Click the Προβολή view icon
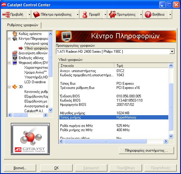Screen dimensions: 181x174 point(6,14)
